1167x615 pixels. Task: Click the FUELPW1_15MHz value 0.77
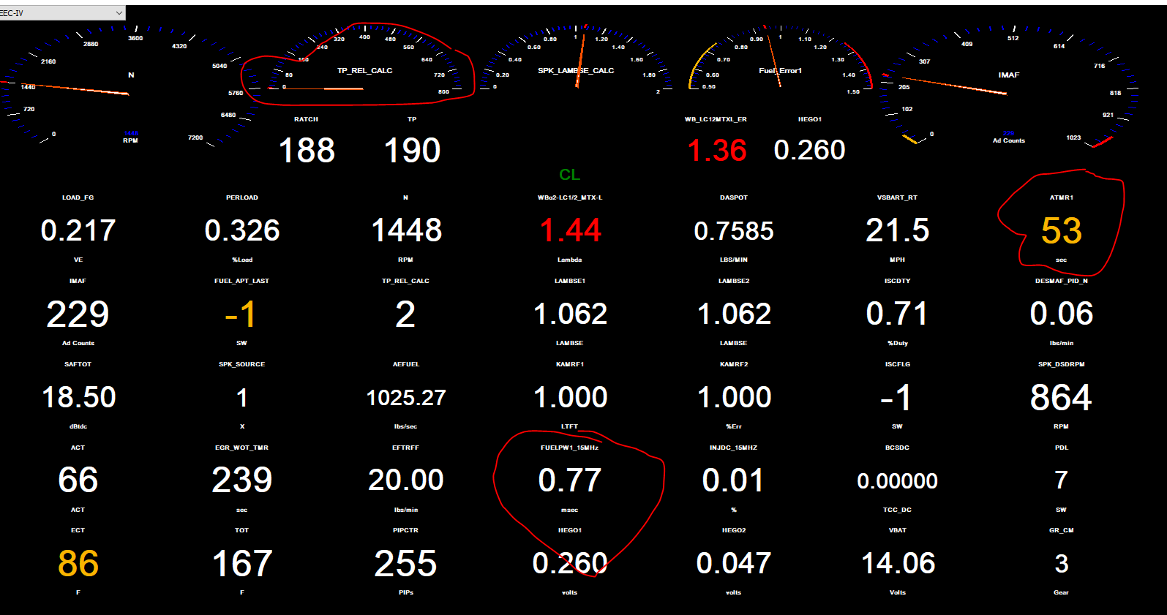click(569, 480)
